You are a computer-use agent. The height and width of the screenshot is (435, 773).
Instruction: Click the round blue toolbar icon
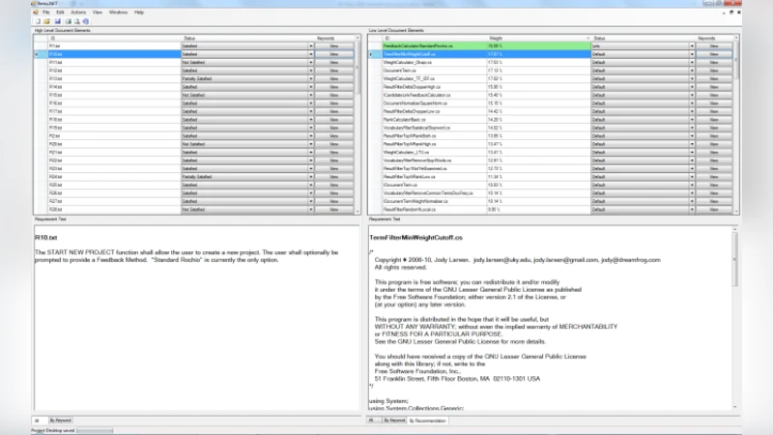tap(86, 20)
